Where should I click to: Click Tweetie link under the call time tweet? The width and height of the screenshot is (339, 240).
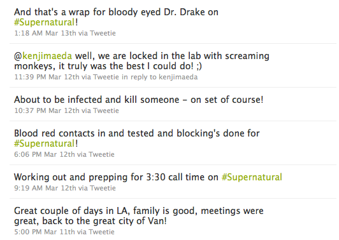pyautogui.click(x=103, y=188)
